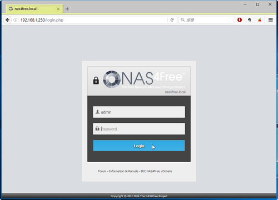
Task: Click the browser back arrow button
Action: coord(7,20)
